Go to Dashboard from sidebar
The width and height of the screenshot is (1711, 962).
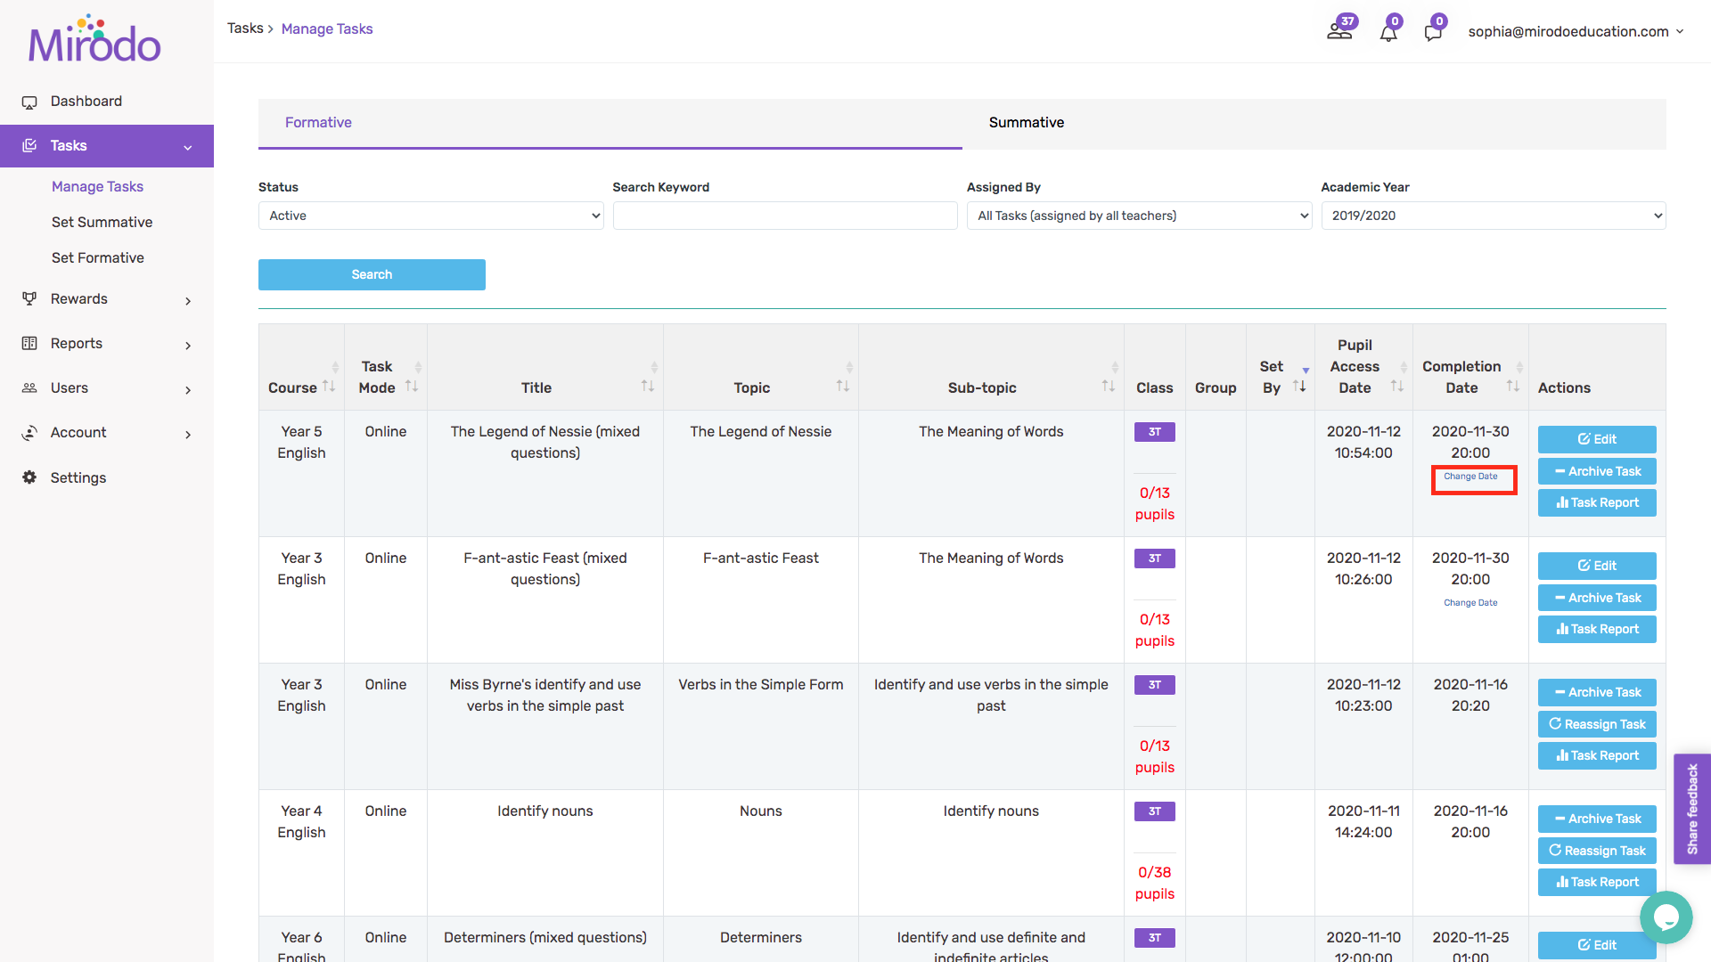tap(86, 102)
